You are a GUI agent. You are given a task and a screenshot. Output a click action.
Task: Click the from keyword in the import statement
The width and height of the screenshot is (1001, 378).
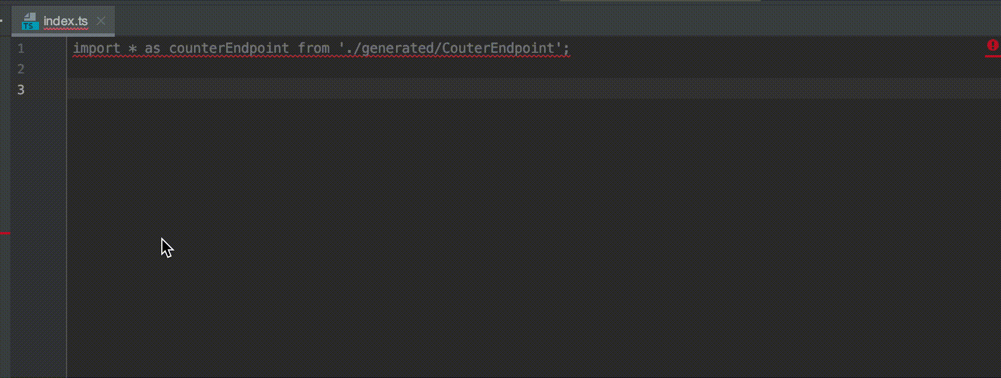(314, 48)
